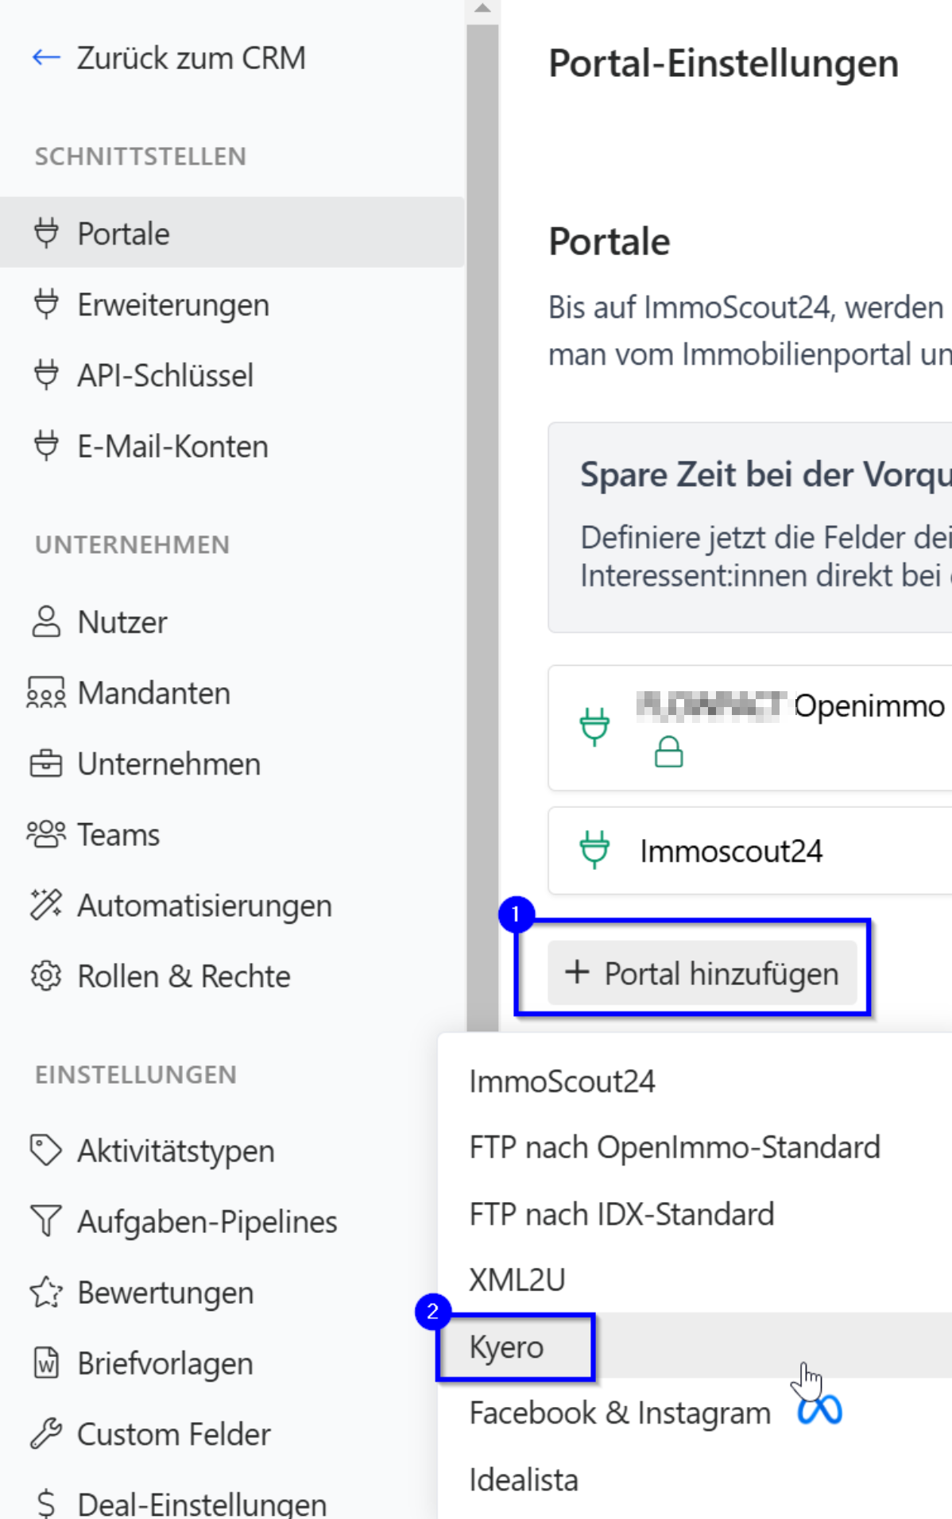The width and height of the screenshot is (952, 1519).
Task: Click the Mandanten group icon
Action: tap(46, 693)
